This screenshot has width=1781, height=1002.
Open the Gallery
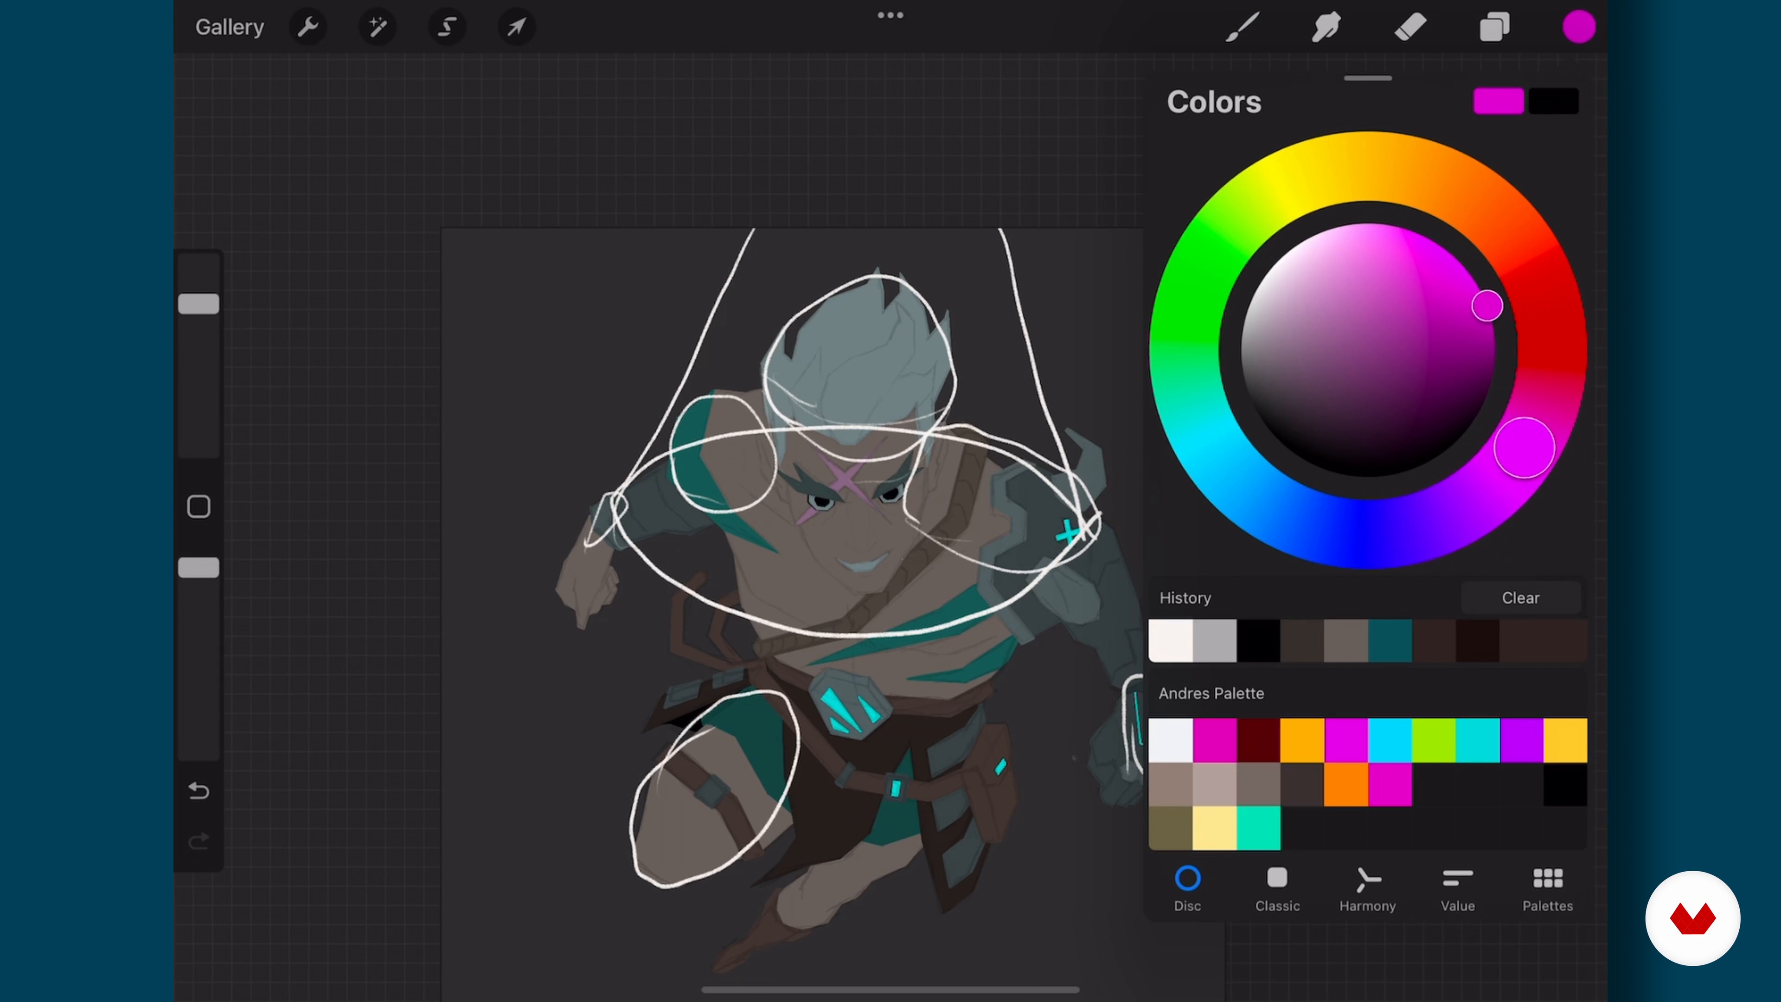(x=230, y=27)
